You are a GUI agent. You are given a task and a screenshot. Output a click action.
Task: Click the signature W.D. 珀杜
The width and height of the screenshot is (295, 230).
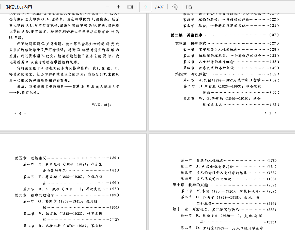pyautogui.click(x=102, y=105)
